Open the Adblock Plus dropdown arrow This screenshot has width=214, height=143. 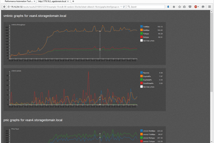[198, 7]
